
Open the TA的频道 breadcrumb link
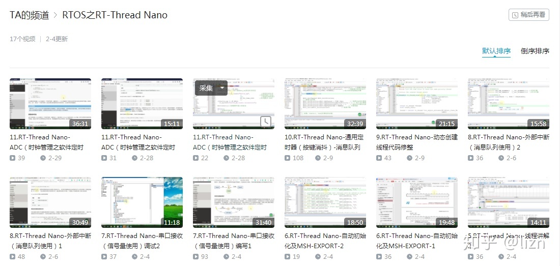coord(29,15)
